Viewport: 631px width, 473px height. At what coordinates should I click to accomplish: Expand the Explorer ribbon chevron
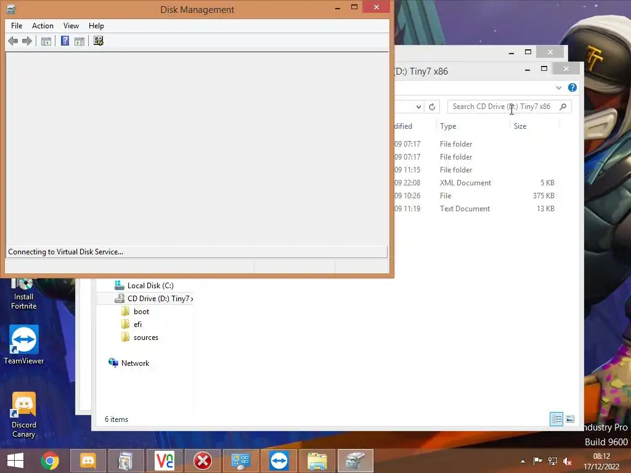tap(558, 87)
